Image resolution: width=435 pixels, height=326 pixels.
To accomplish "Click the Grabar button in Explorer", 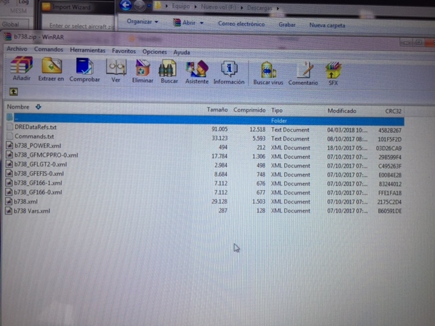I will click(x=287, y=24).
